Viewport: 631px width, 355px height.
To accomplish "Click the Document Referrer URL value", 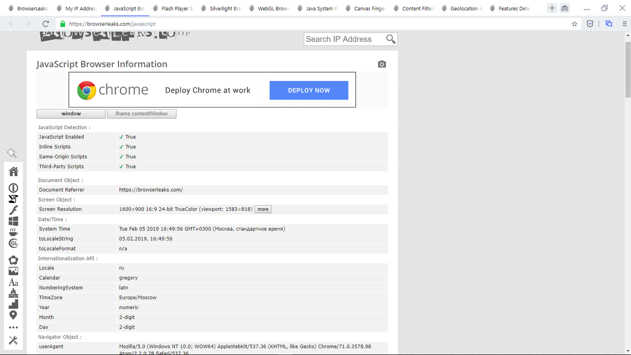I will coord(151,190).
